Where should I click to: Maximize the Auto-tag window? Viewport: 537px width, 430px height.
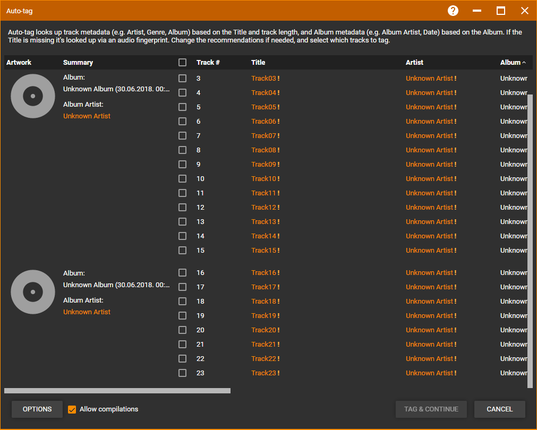500,11
